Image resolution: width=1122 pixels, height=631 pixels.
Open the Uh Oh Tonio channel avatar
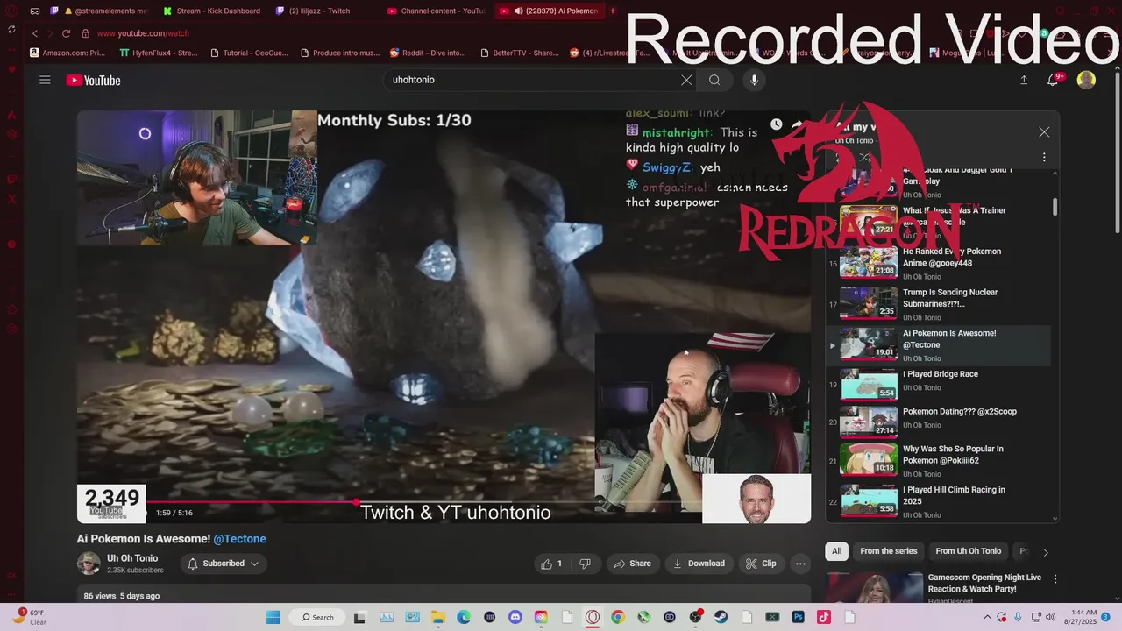point(89,564)
